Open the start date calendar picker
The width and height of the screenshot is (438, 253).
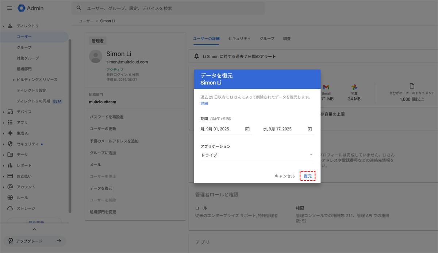(247, 129)
